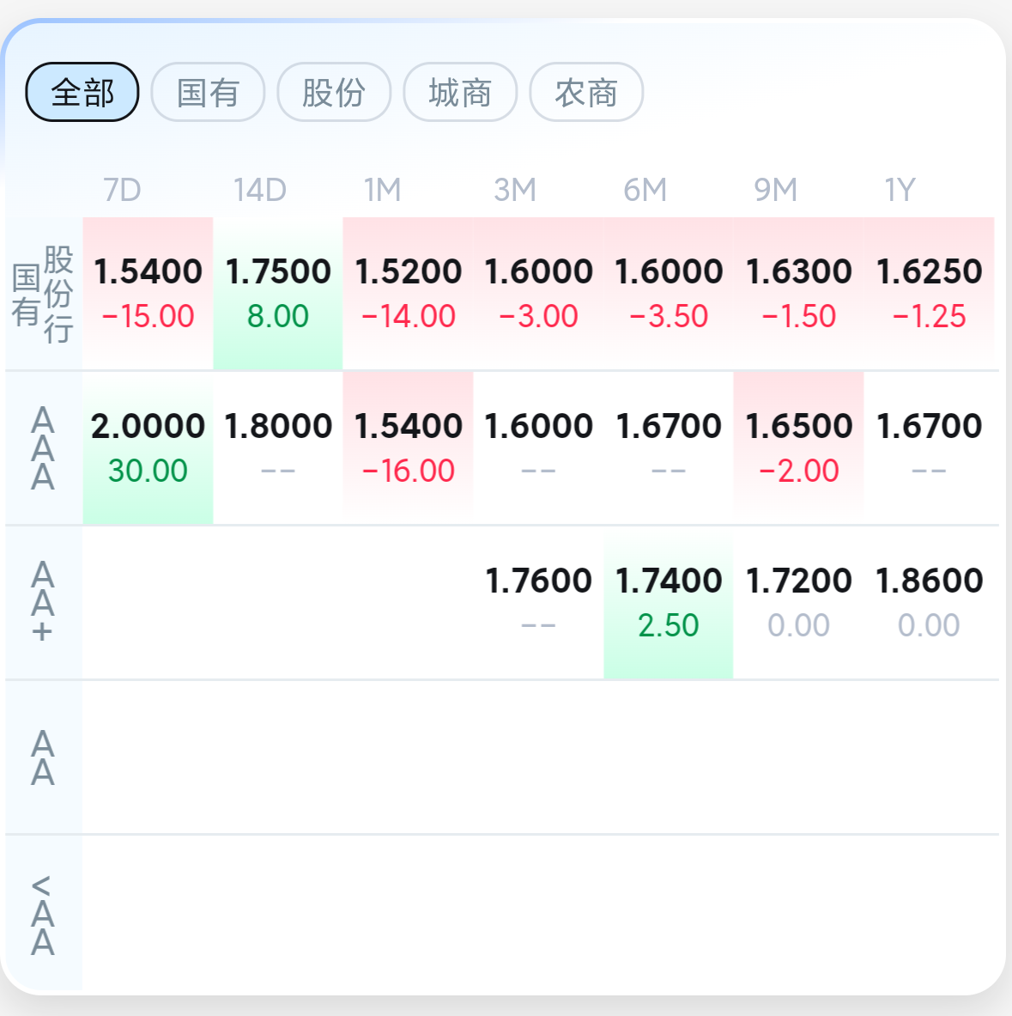Open the AA+ 1Y cell showing 1.8600
Screen dimensions: 1012x1016
pyautogui.click(x=929, y=603)
